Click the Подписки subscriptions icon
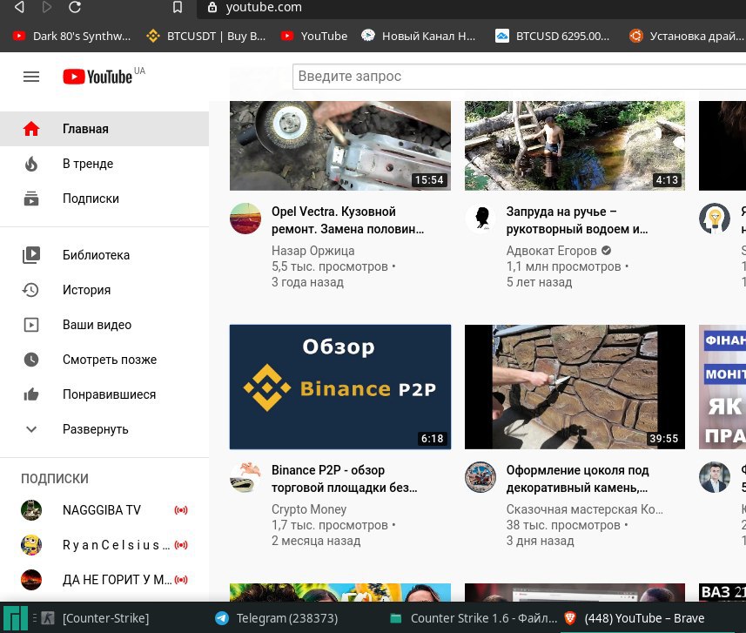This screenshot has height=633, width=746. coord(31,199)
